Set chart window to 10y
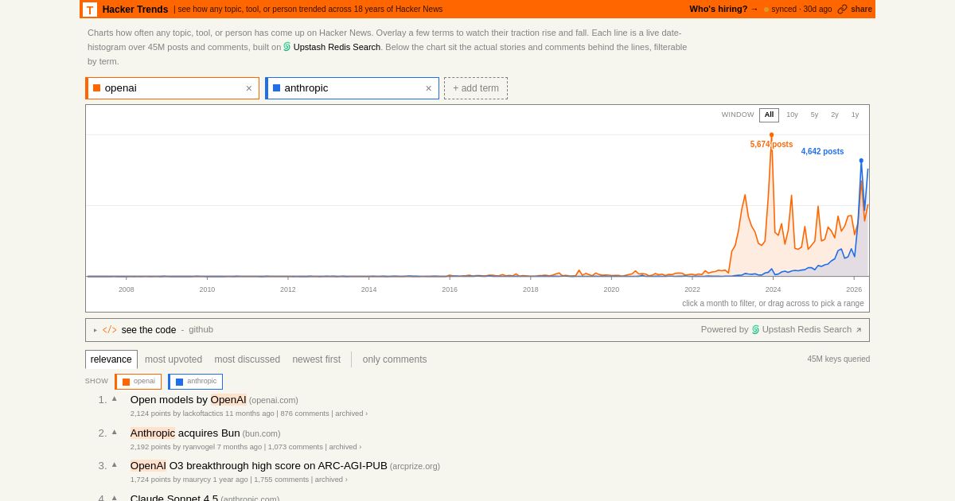This screenshot has height=501, width=955. pyautogui.click(x=793, y=115)
